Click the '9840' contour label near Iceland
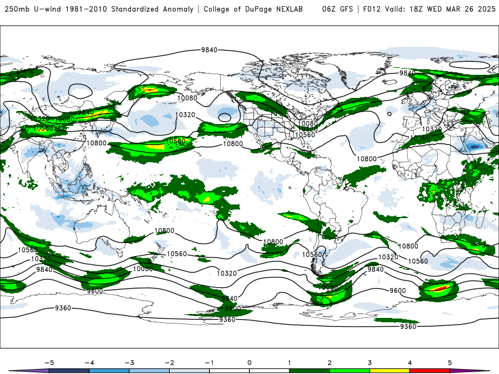The height and width of the screenshot is (374, 499). (x=408, y=73)
